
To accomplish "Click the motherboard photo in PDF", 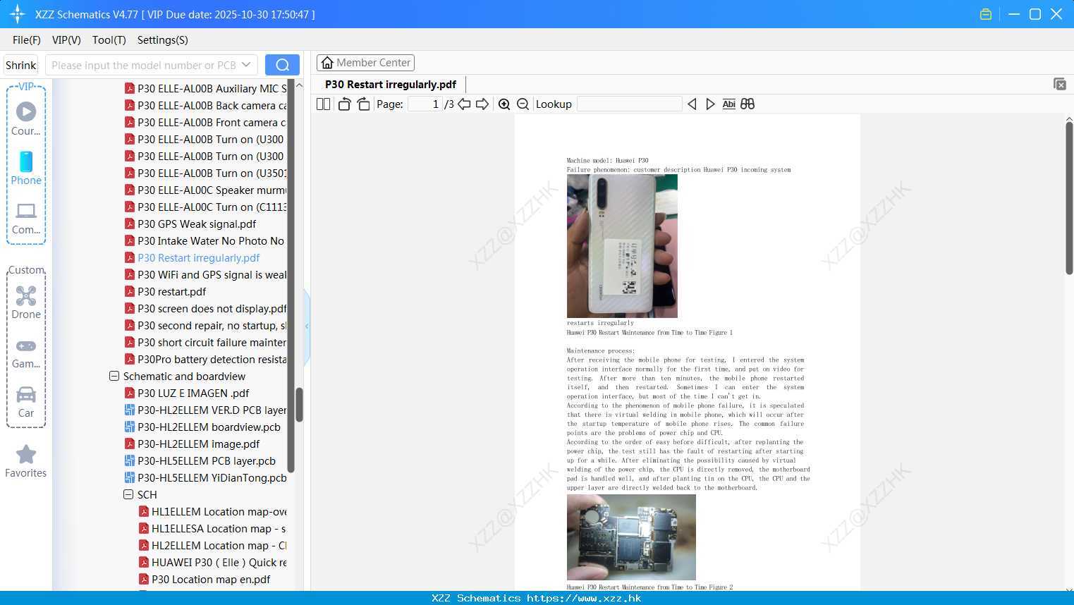I will click(x=631, y=537).
